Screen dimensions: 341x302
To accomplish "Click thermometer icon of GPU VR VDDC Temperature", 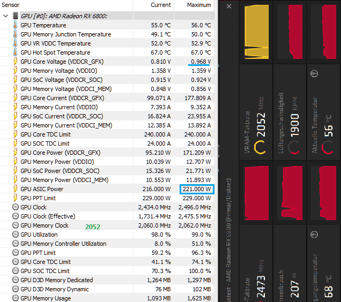I will (15, 43).
